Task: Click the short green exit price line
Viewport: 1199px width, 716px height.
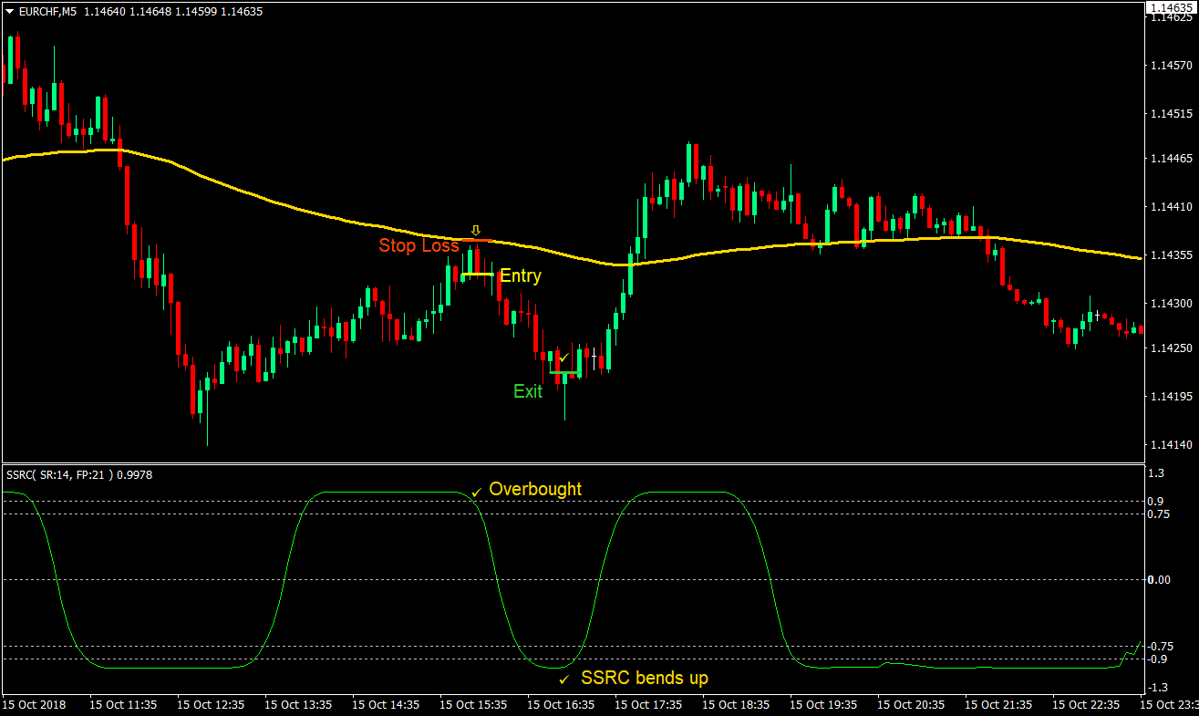Action: (563, 372)
